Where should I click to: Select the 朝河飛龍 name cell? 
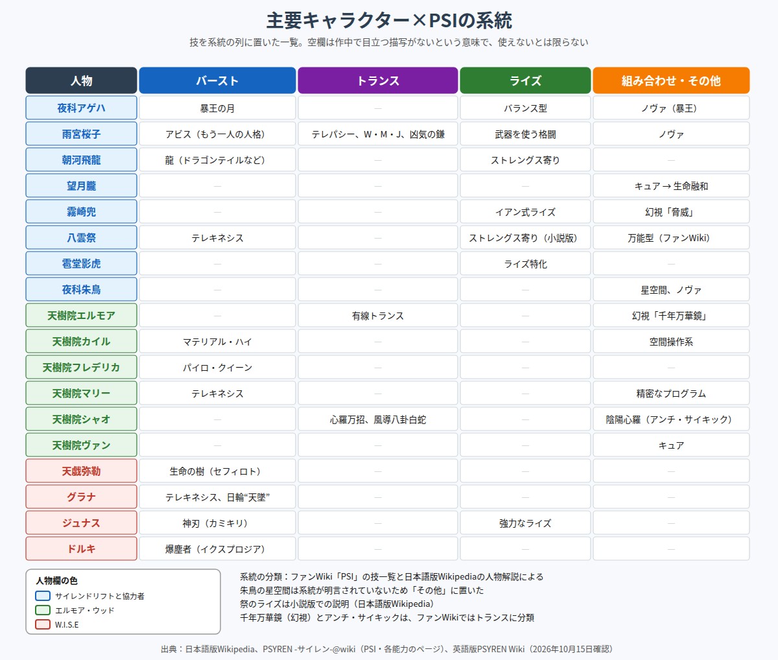tap(82, 159)
